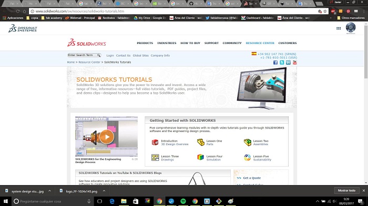This screenshot has height=206, width=368.
Task: Play the SOLIDWORKS engineering design video
Action: click(107, 137)
